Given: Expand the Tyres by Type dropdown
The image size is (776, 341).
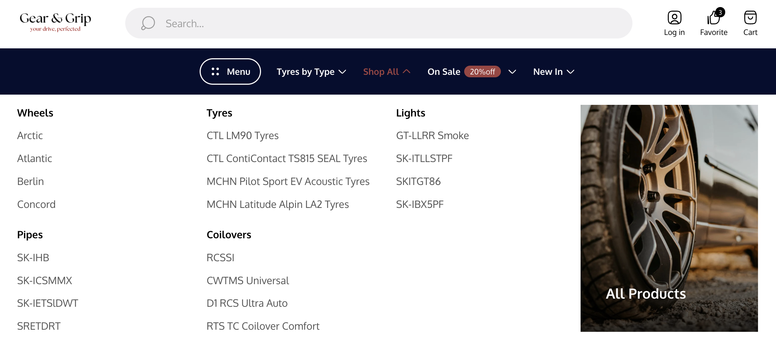Looking at the screenshot, I should (311, 72).
